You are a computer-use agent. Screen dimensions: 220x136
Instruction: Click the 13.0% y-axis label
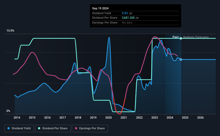10,31
